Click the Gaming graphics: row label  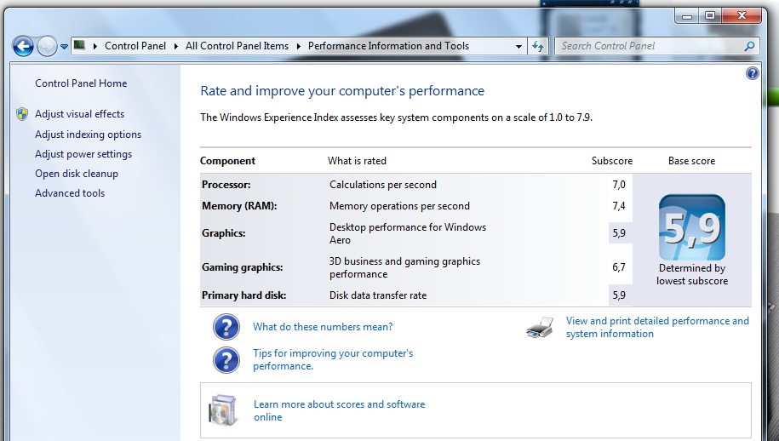pos(242,267)
